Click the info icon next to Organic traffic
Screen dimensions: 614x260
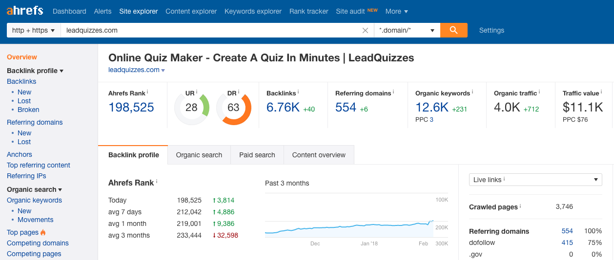click(x=539, y=92)
